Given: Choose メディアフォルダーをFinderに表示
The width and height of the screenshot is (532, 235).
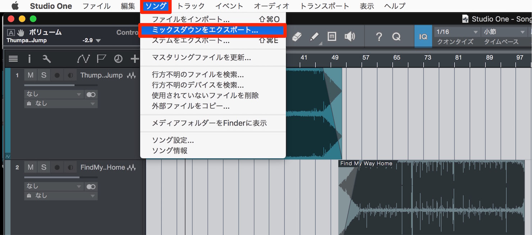Looking at the screenshot, I should [213, 123].
